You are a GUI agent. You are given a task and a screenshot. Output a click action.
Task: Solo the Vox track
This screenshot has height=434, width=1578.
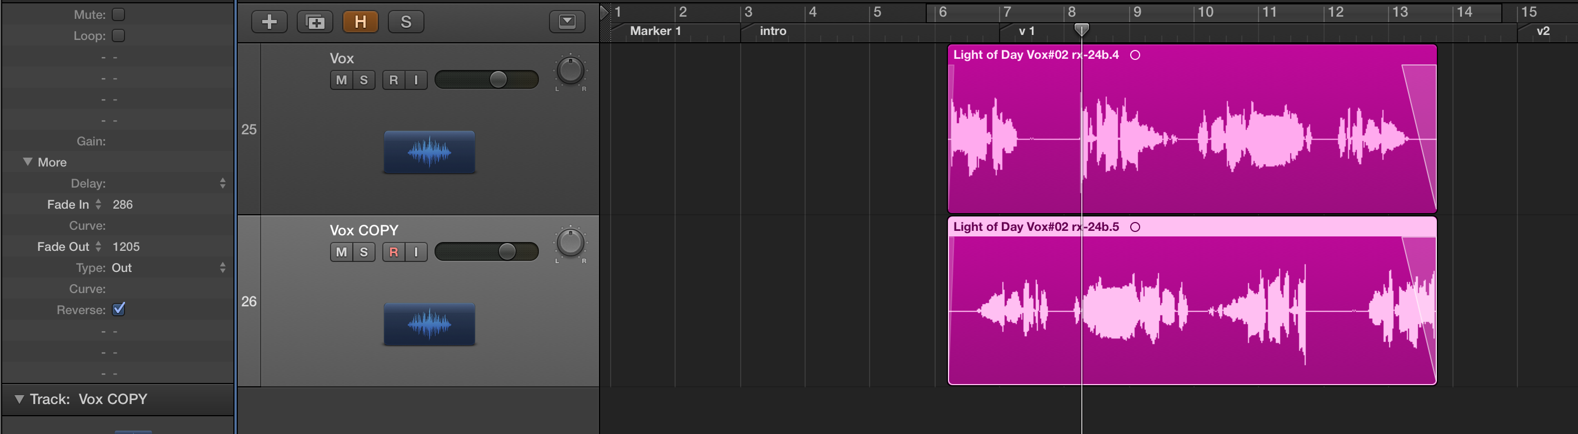tap(364, 80)
